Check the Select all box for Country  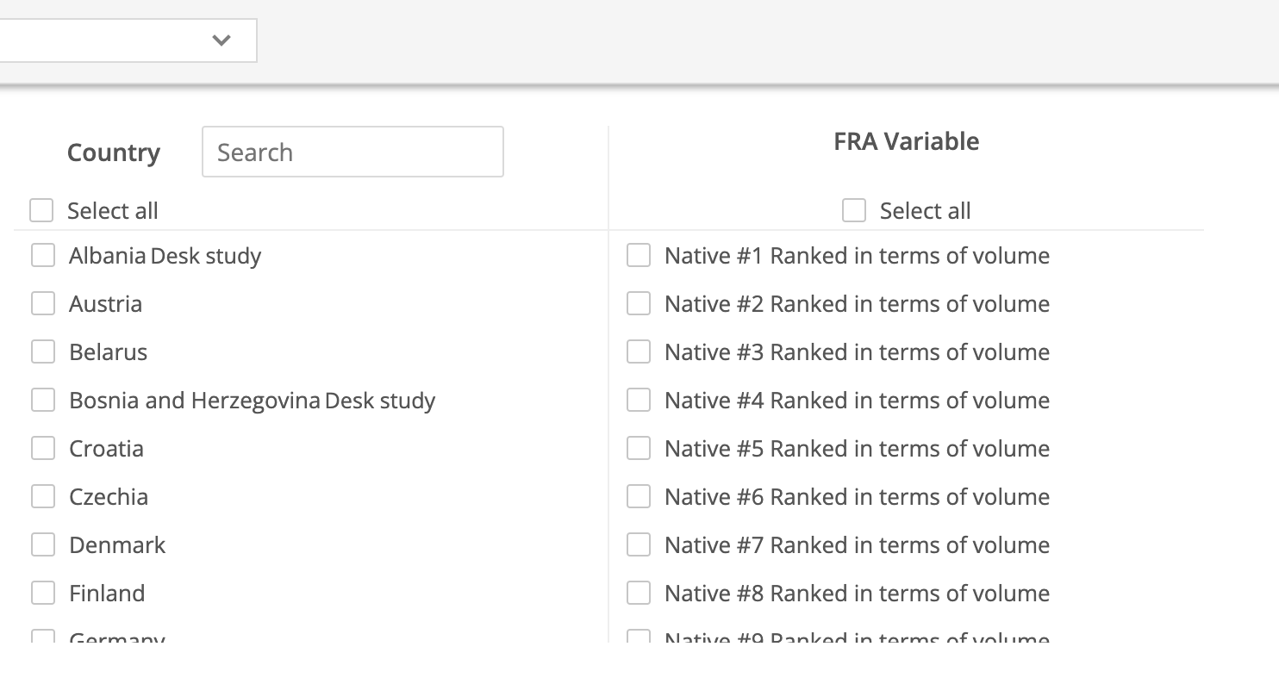[41, 210]
